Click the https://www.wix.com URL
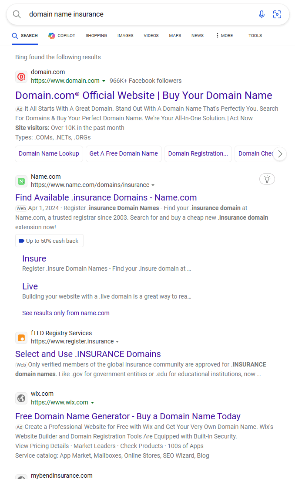295x479 pixels. tap(60, 403)
